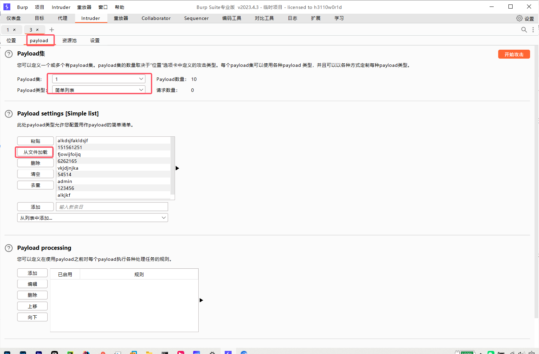Click 删除 beside the payload list
This screenshot has height=354, width=539.
click(36, 163)
